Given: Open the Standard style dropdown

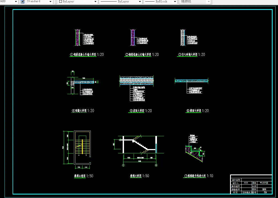Looking at the screenshot, I should tap(51, 2).
